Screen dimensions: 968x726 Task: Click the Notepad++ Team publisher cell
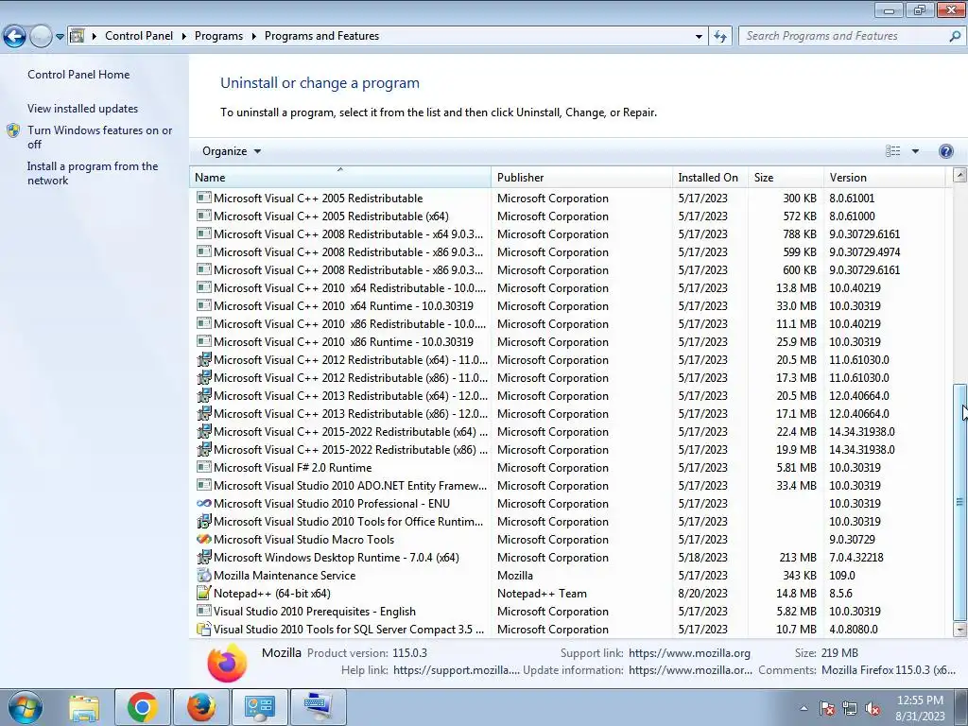[x=542, y=594]
